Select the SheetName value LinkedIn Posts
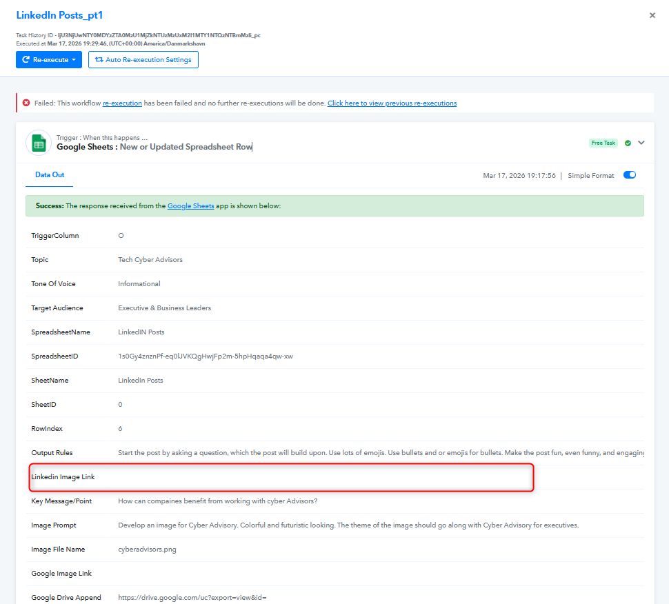 (x=141, y=381)
